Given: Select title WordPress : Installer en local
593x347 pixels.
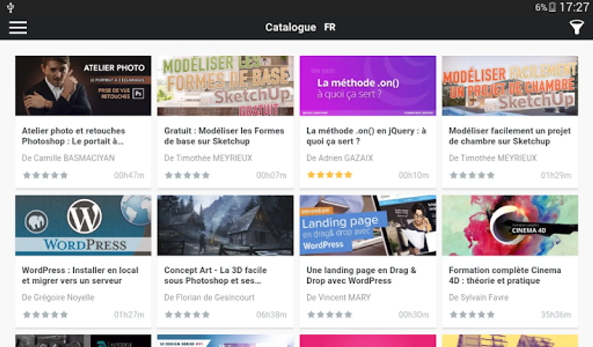Looking at the screenshot, I should coord(80,275).
